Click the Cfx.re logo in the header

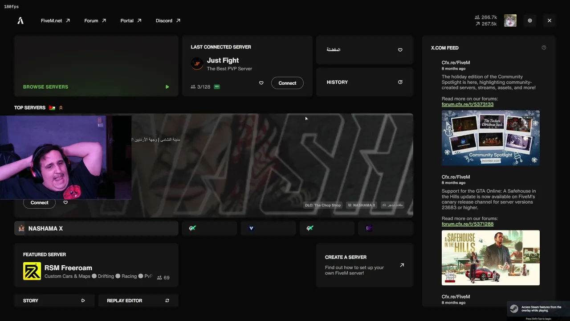(20, 21)
